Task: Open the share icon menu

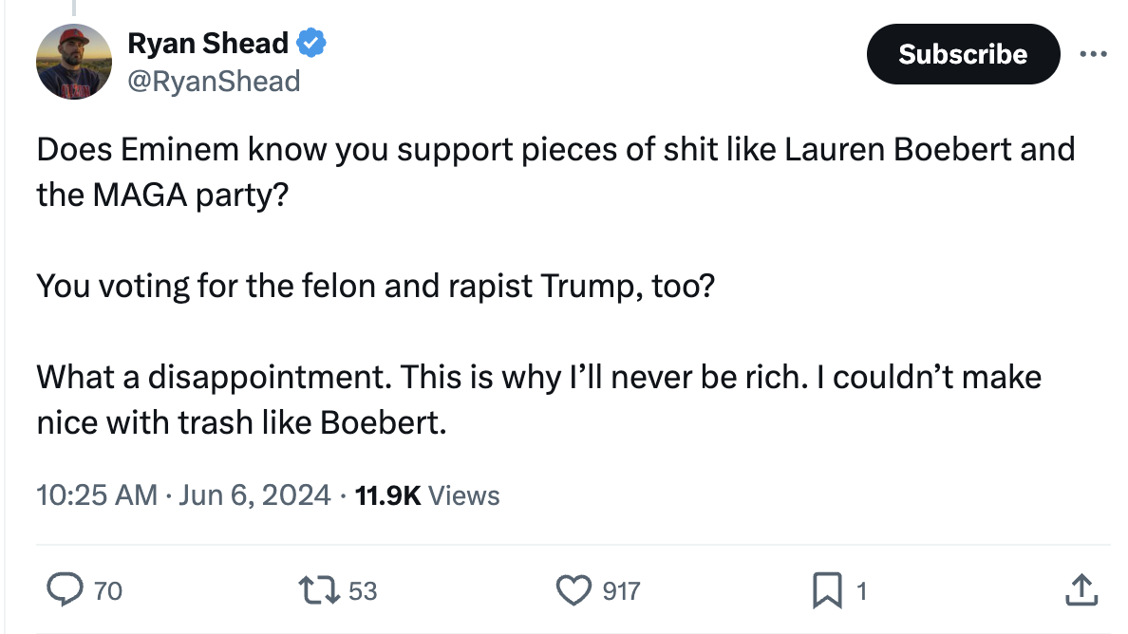Action: [x=1081, y=591]
